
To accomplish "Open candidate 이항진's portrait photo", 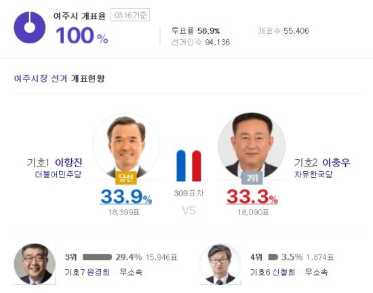I will coord(126,146).
